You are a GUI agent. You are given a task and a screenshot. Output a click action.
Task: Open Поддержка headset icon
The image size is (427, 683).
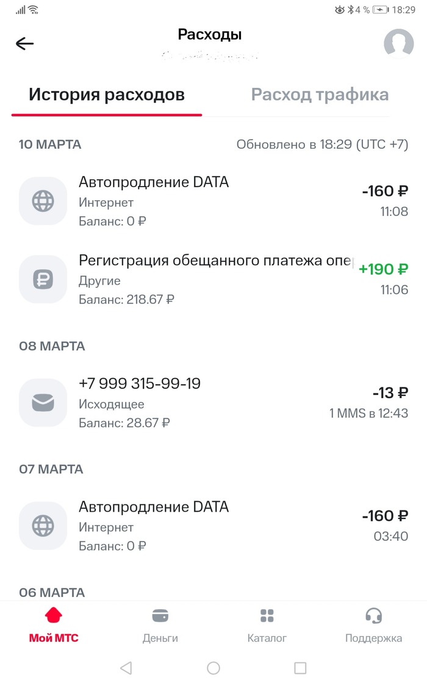[373, 615]
